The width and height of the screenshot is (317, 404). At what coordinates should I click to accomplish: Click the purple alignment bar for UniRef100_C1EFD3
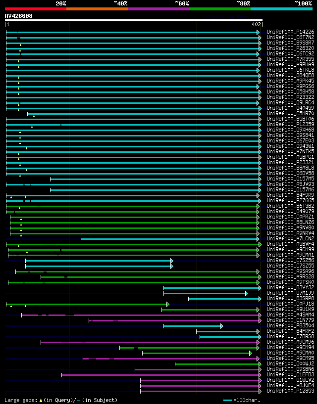[x=161, y=375]
